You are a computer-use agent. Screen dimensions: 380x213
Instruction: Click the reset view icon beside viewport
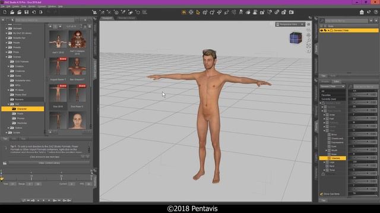pos(309,51)
